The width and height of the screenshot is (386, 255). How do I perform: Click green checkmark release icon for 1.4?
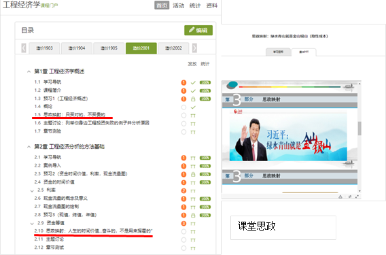click(193, 107)
